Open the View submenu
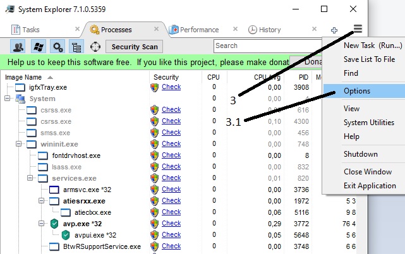The width and height of the screenshot is (405, 254). point(351,109)
